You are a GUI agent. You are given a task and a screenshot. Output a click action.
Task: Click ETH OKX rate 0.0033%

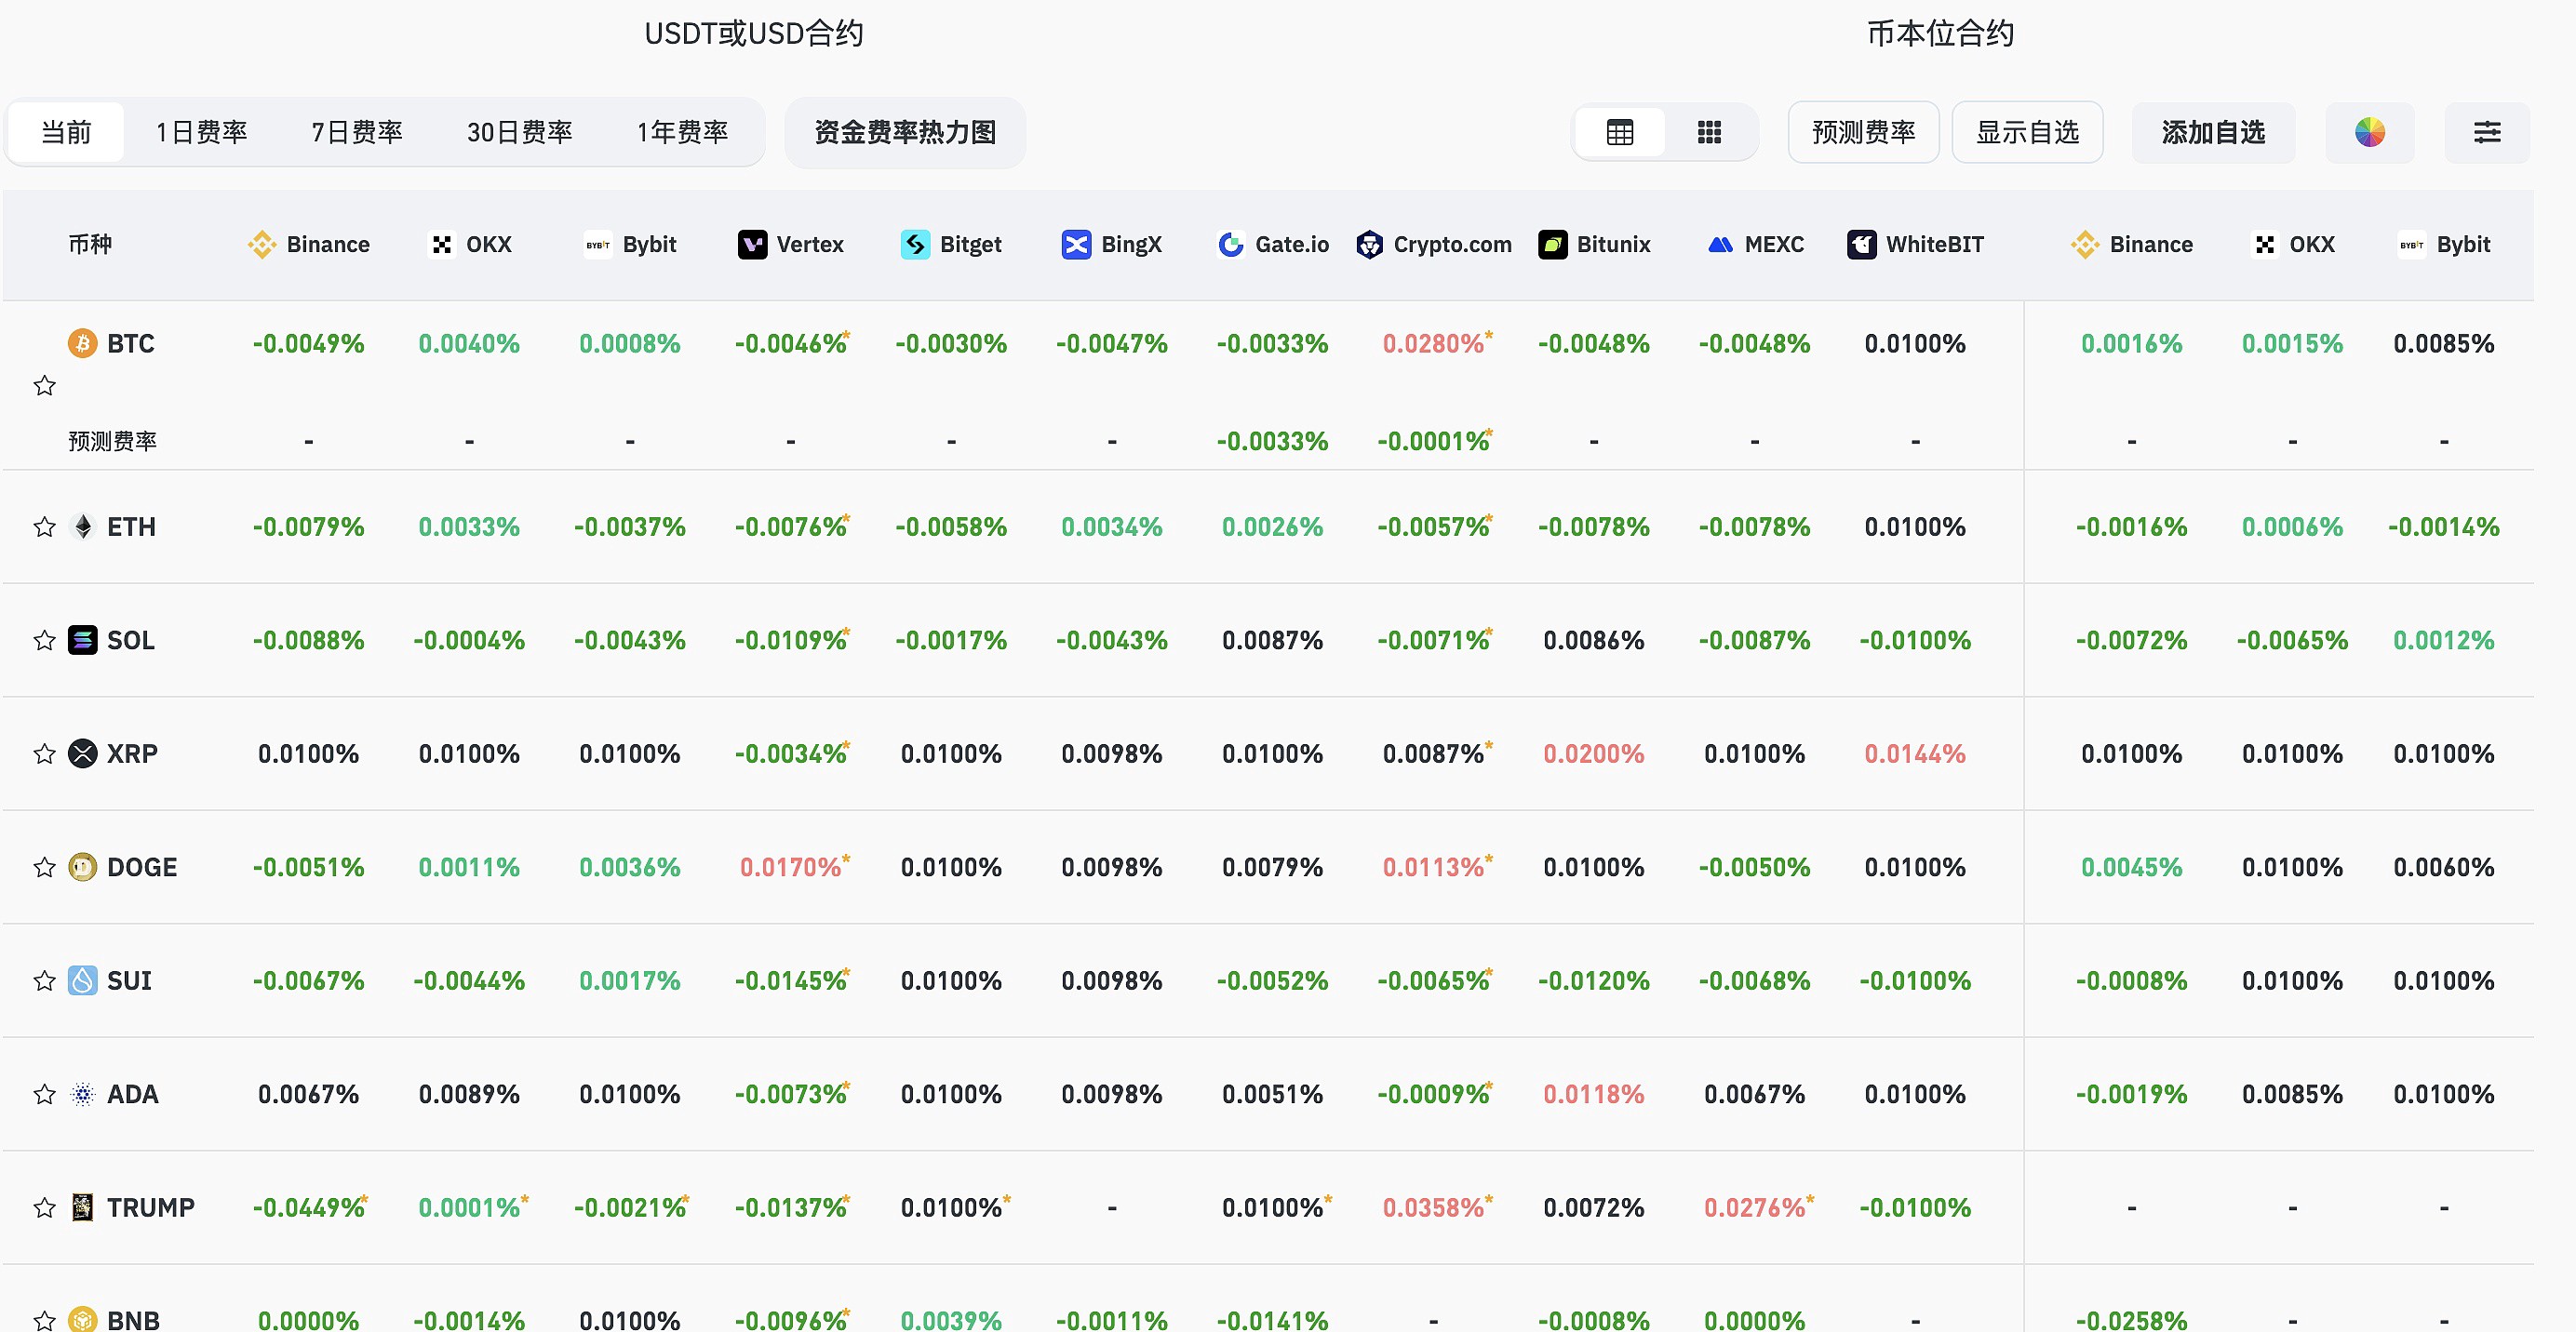[469, 526]
